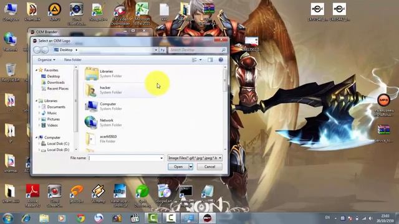399x224 pixels.
Task: Go back with the round back arrow
Action: (x=37, y=50)
